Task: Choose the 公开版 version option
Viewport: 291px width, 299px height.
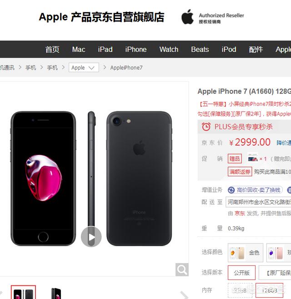Action: (241, 273)
